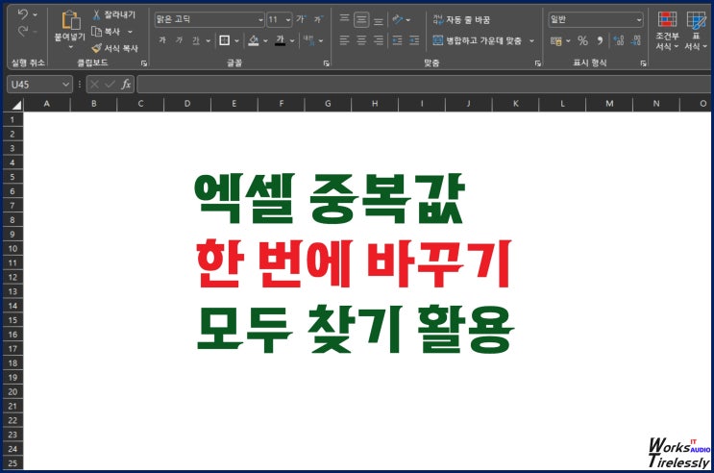Click the Select All corner triangle
Screen dimensions: 714x473
(16, 105)
